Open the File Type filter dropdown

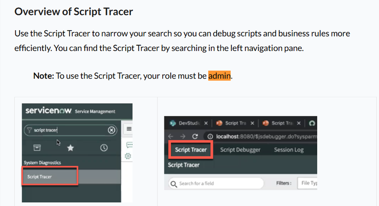pyautogui.click(x=308, y=183)
